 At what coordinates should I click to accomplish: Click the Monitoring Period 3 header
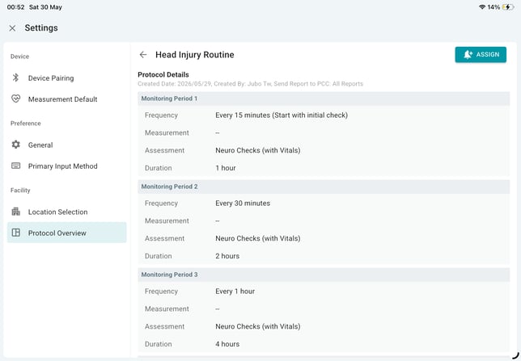324,275
